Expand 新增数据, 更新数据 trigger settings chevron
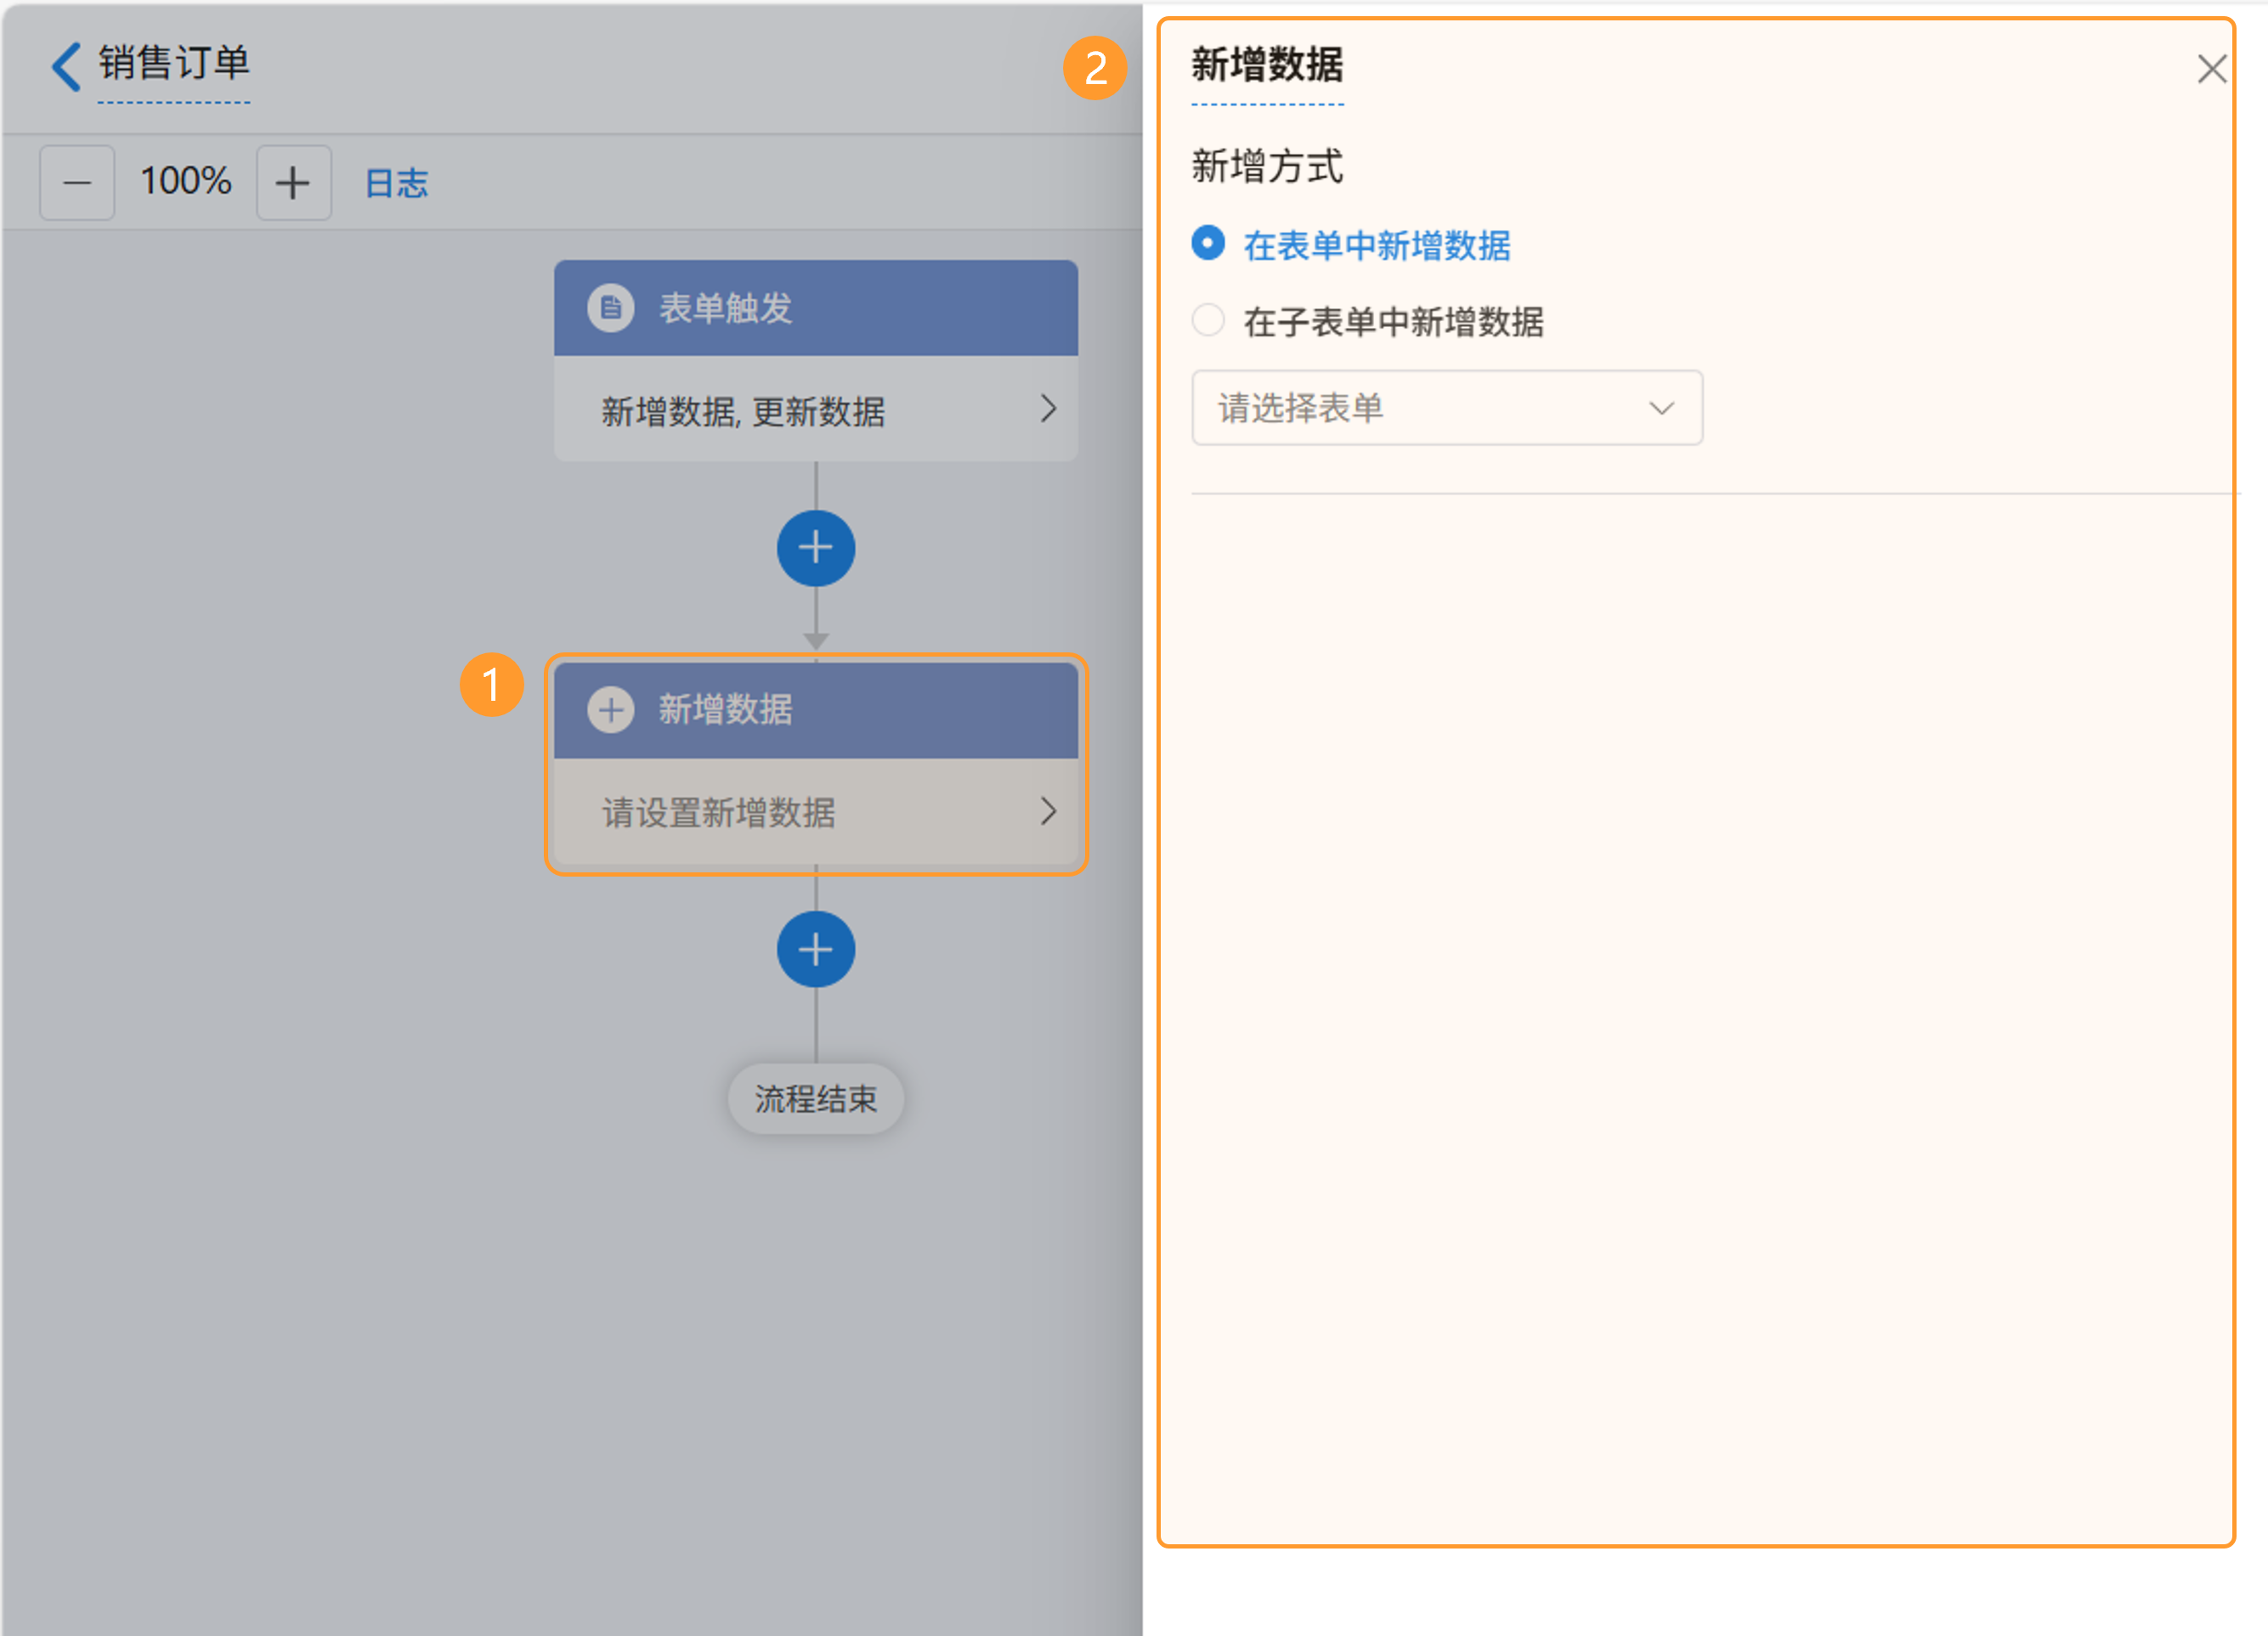The height and width of the screenshot is (1636, 2268). (x=1047, y=409)
